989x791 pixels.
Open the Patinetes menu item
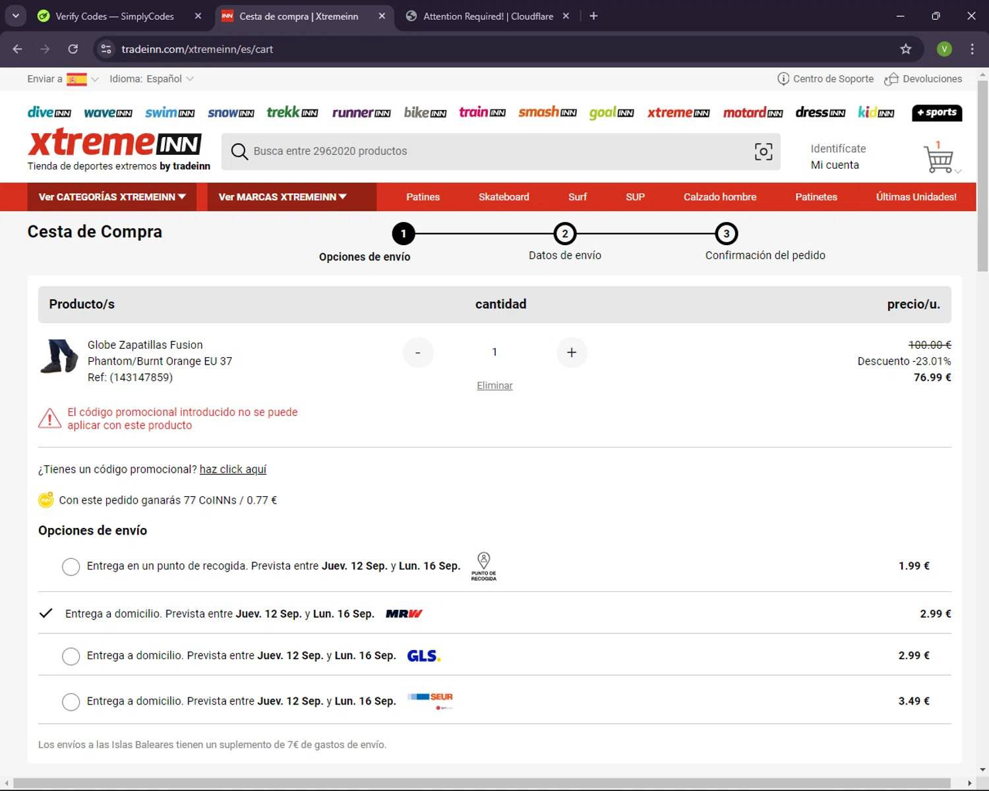pyautogui.click(x=816, y=197)
